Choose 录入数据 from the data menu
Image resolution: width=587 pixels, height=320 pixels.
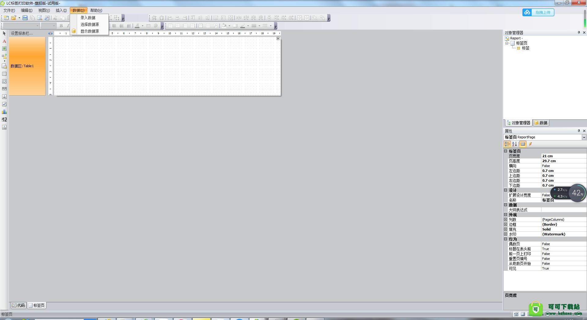pyautogui.click(x=88, y=18)
